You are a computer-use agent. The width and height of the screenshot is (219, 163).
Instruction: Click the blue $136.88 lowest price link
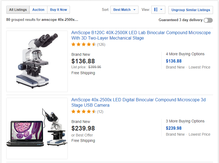(x=174, y=61)
